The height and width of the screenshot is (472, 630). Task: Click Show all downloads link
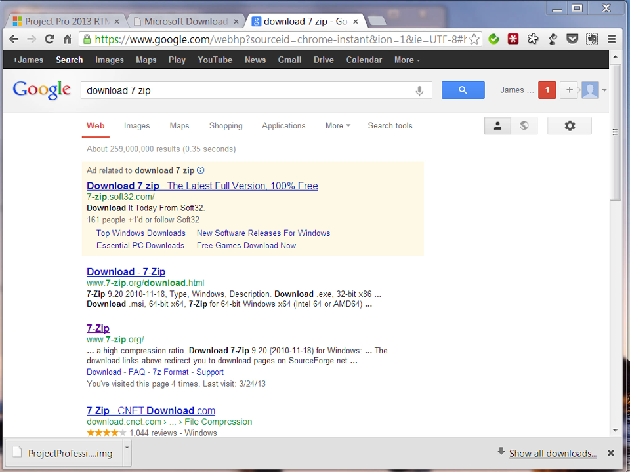pos(553,453)
